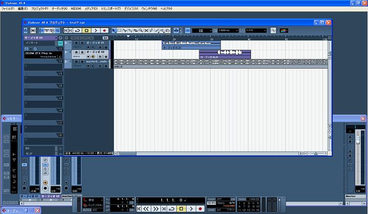Enable Read automation on track オーディオ 01
The image size is (368, 214).
[x=100, y=47]
